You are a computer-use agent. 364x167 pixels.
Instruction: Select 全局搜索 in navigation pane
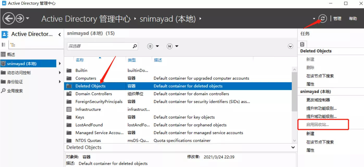tap(15, 91)
